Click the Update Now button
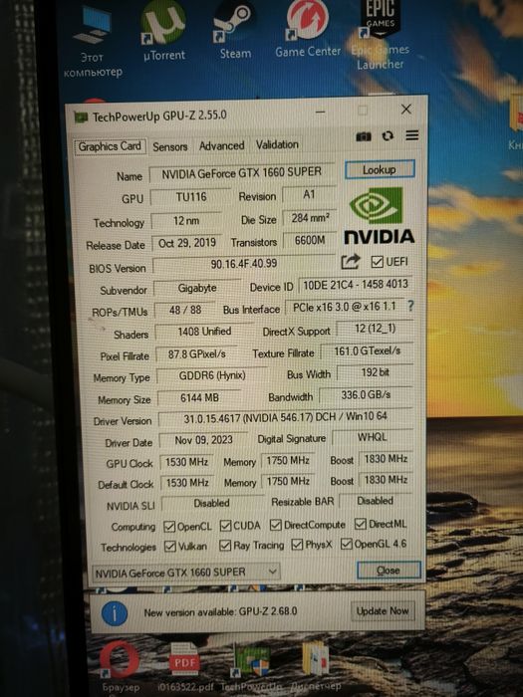Image resolution: width=523 pixels, height=697 pixels. point(383,611)
